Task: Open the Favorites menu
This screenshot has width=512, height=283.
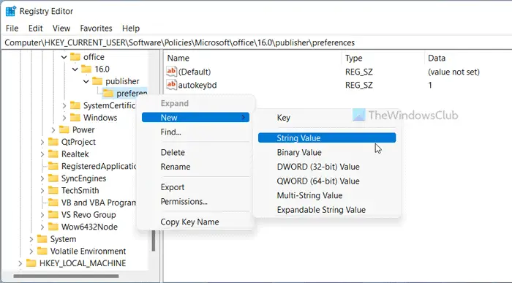Action: point(96,29)
